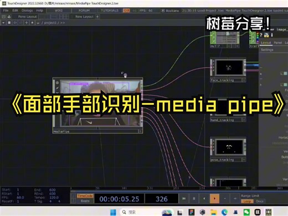Screen dimensions: 288x216
Task: Click the pose_tracking label text
Action: [x=222, y=160]
